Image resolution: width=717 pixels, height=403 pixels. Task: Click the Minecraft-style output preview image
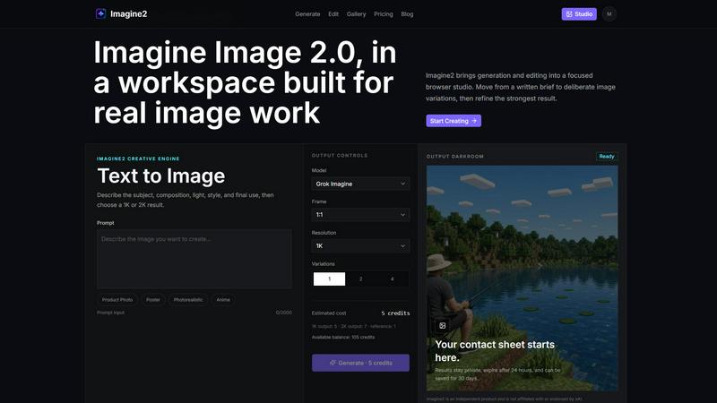pos(522,278)
